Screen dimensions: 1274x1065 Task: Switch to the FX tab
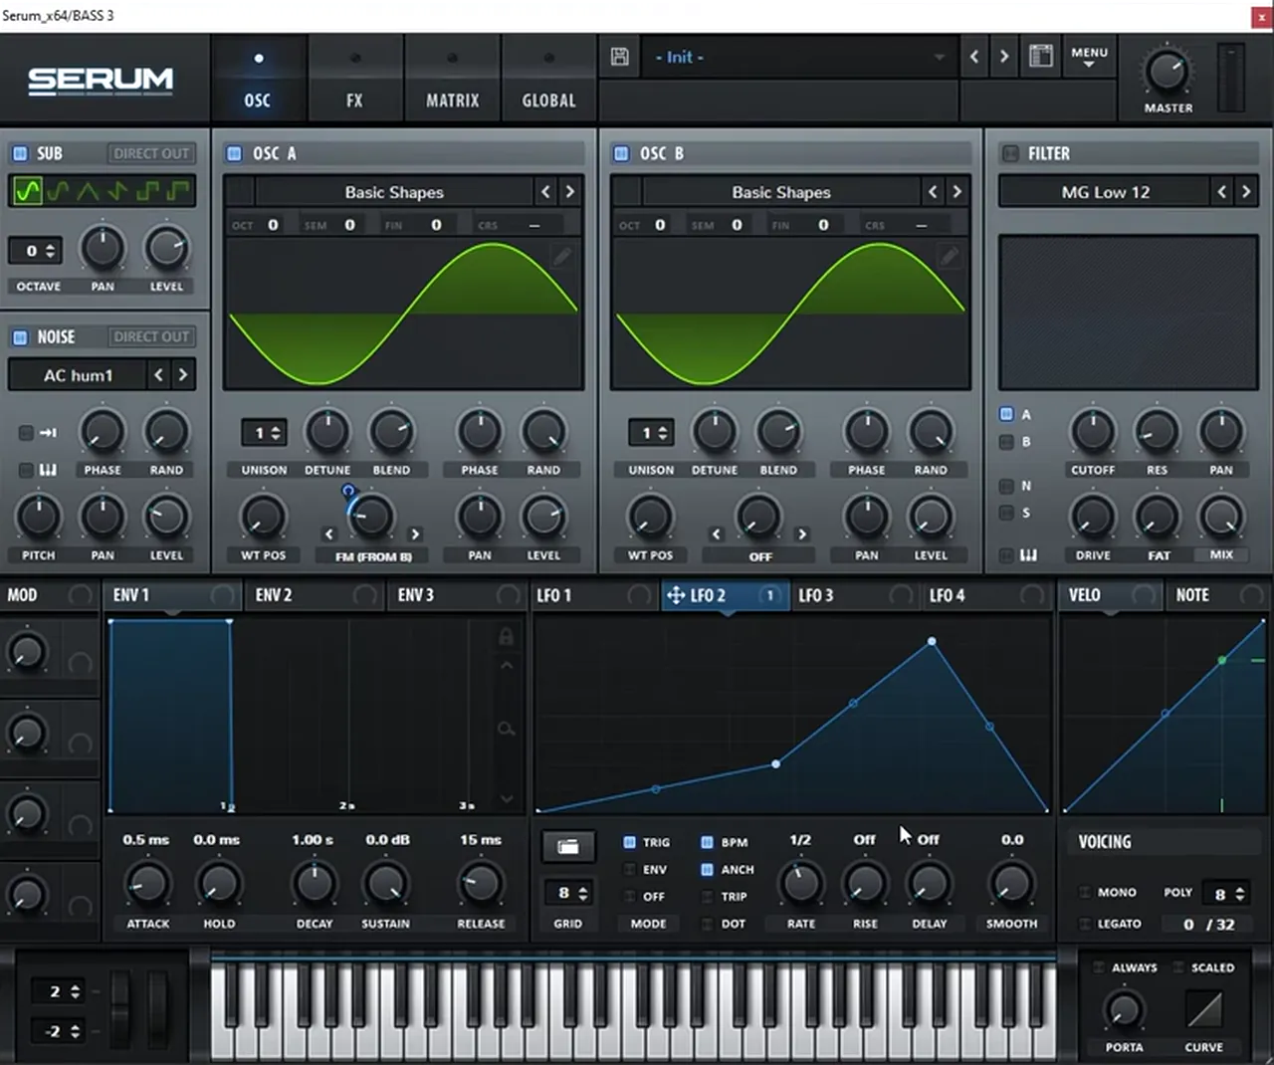[x=354, y=80]
